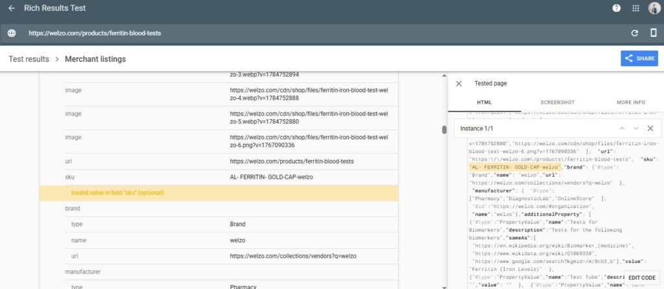Click Merchant listings breadcrumb text
664x289 pixels.
(x=95, y=59)
